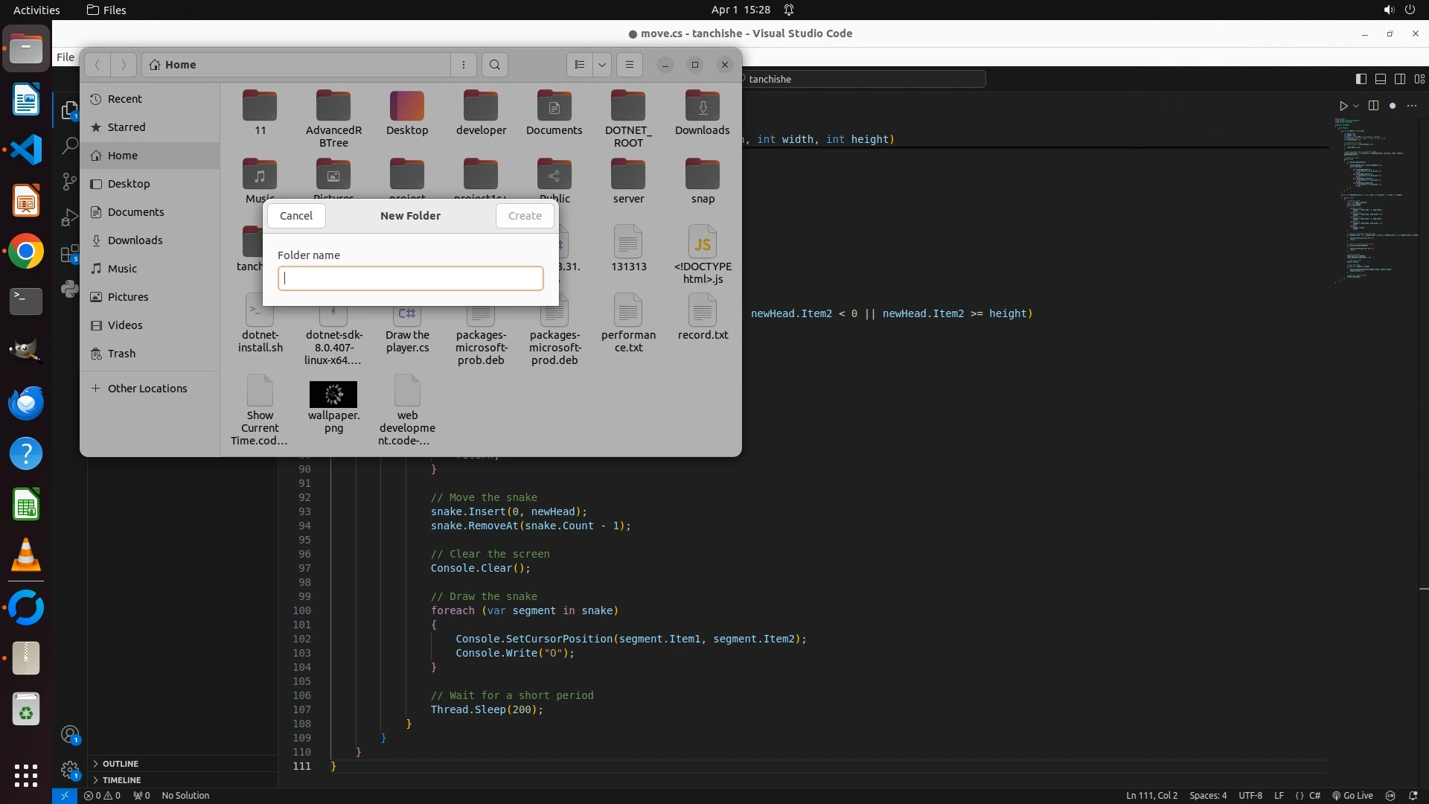Open Other Locations in sidebar
The height and width of the screenshot is (804, 1429).
pyautogui.click(x=147, y=389)
